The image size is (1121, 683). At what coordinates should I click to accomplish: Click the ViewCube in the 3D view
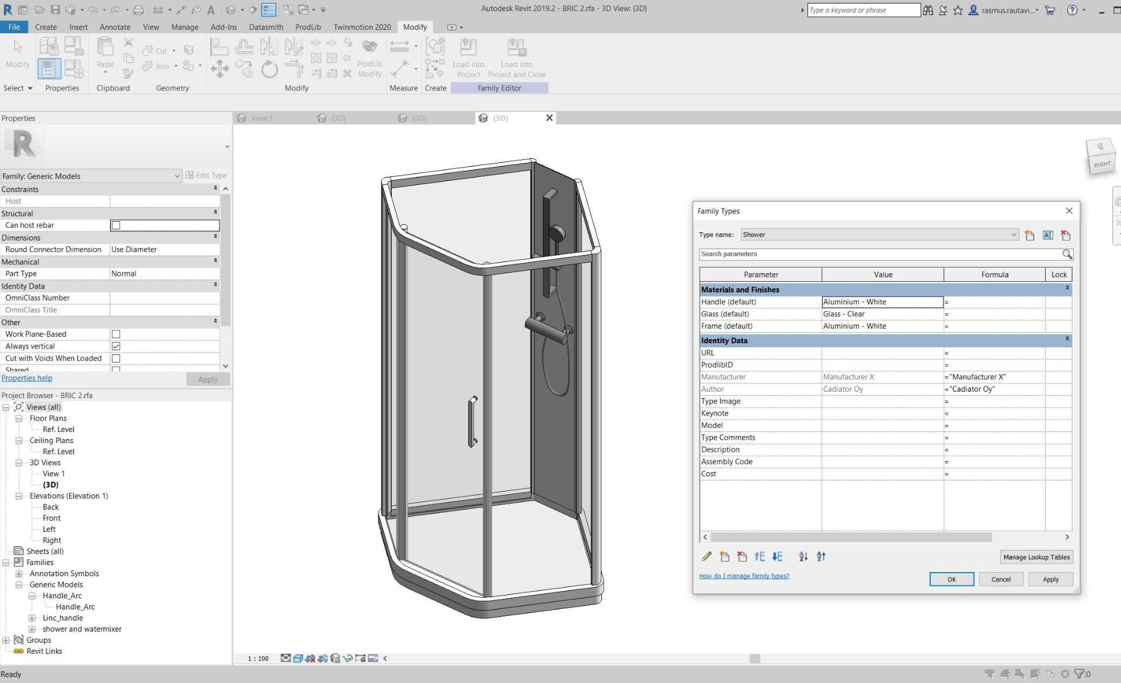(x=1101, y=156)
